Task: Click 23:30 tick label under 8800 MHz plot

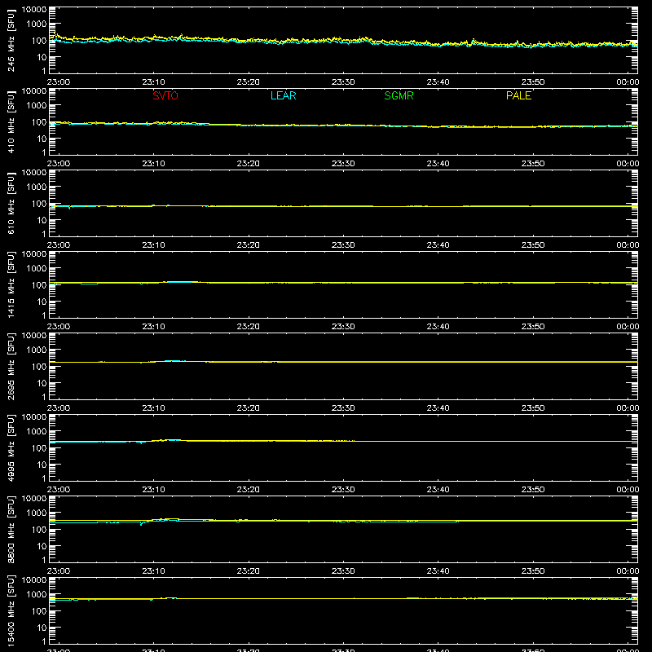Action: (x=343, y=571)
